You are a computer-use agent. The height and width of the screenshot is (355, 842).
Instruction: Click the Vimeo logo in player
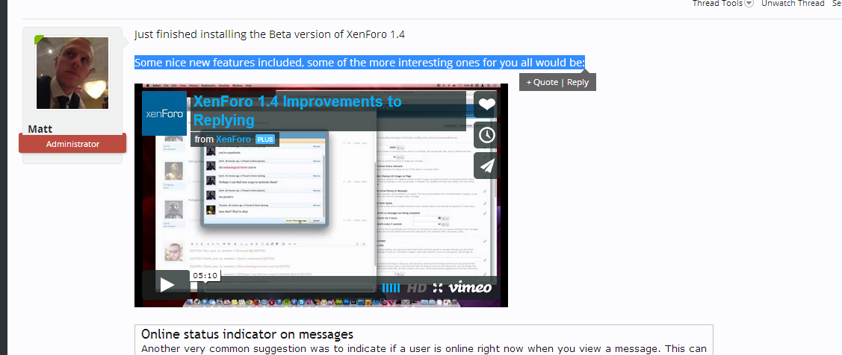470,287
